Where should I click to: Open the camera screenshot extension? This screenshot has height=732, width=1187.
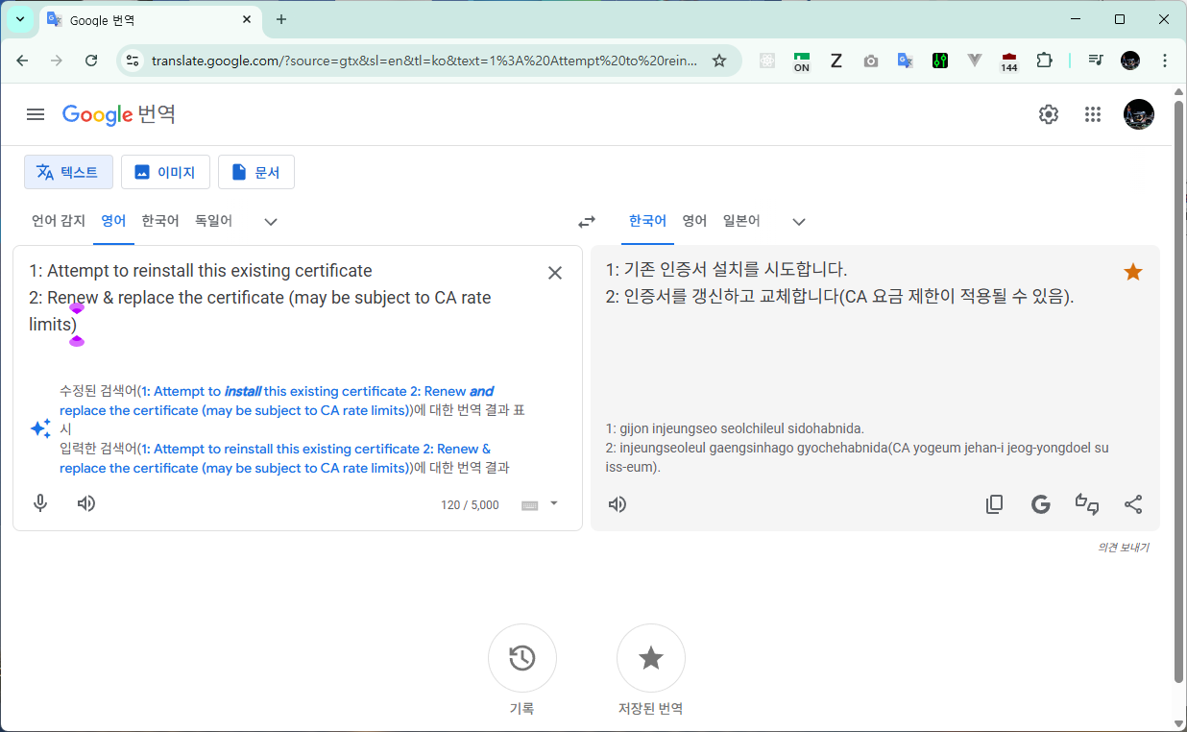tap(871, 61)
